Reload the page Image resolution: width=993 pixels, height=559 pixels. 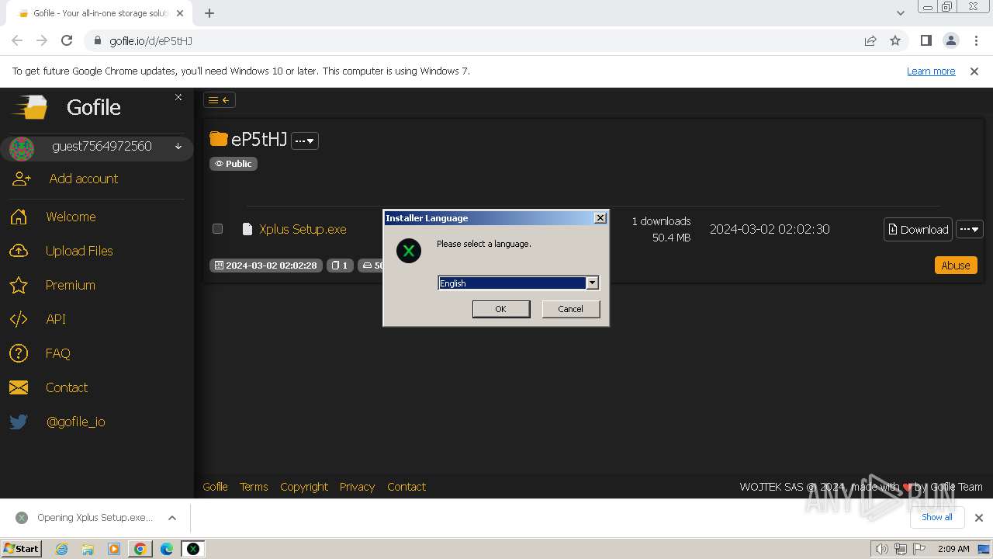[x=67, y=40]
